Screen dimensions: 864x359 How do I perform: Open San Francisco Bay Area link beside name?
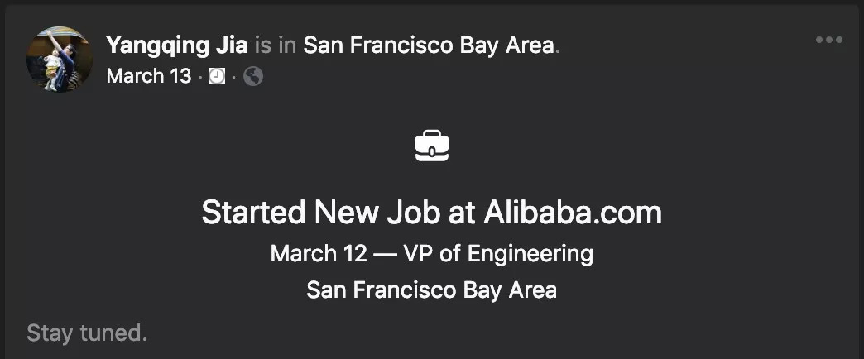tap(428, 45)
